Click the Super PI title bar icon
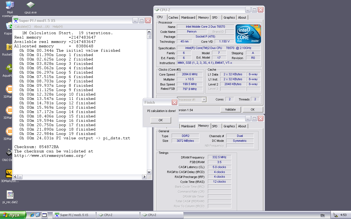The width and height of the screenshot is (351, 219). pos(16,21)
